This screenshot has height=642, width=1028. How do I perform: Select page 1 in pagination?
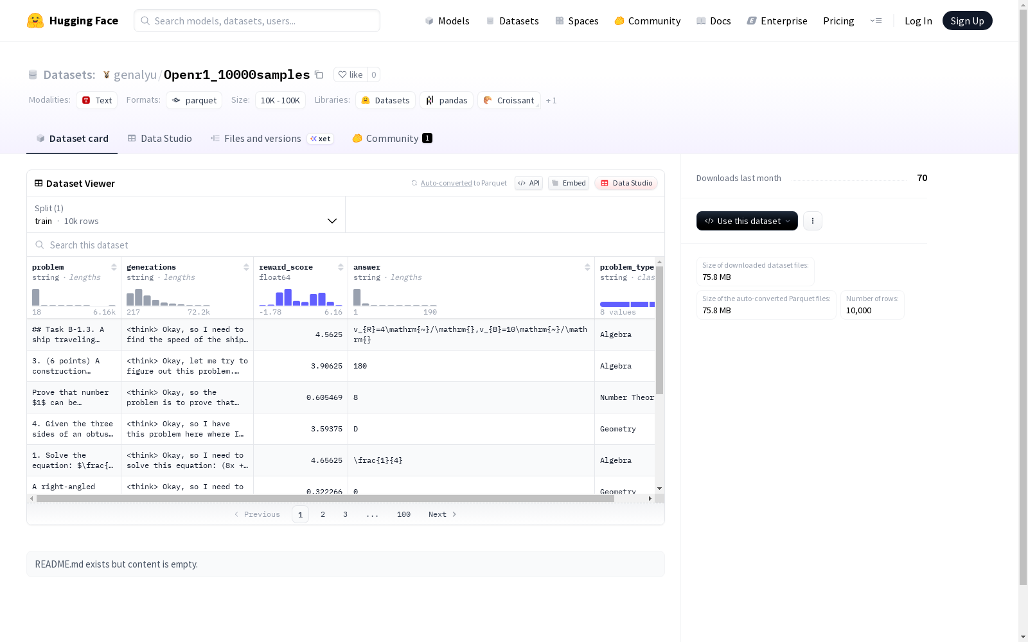[x=300, y=514]
